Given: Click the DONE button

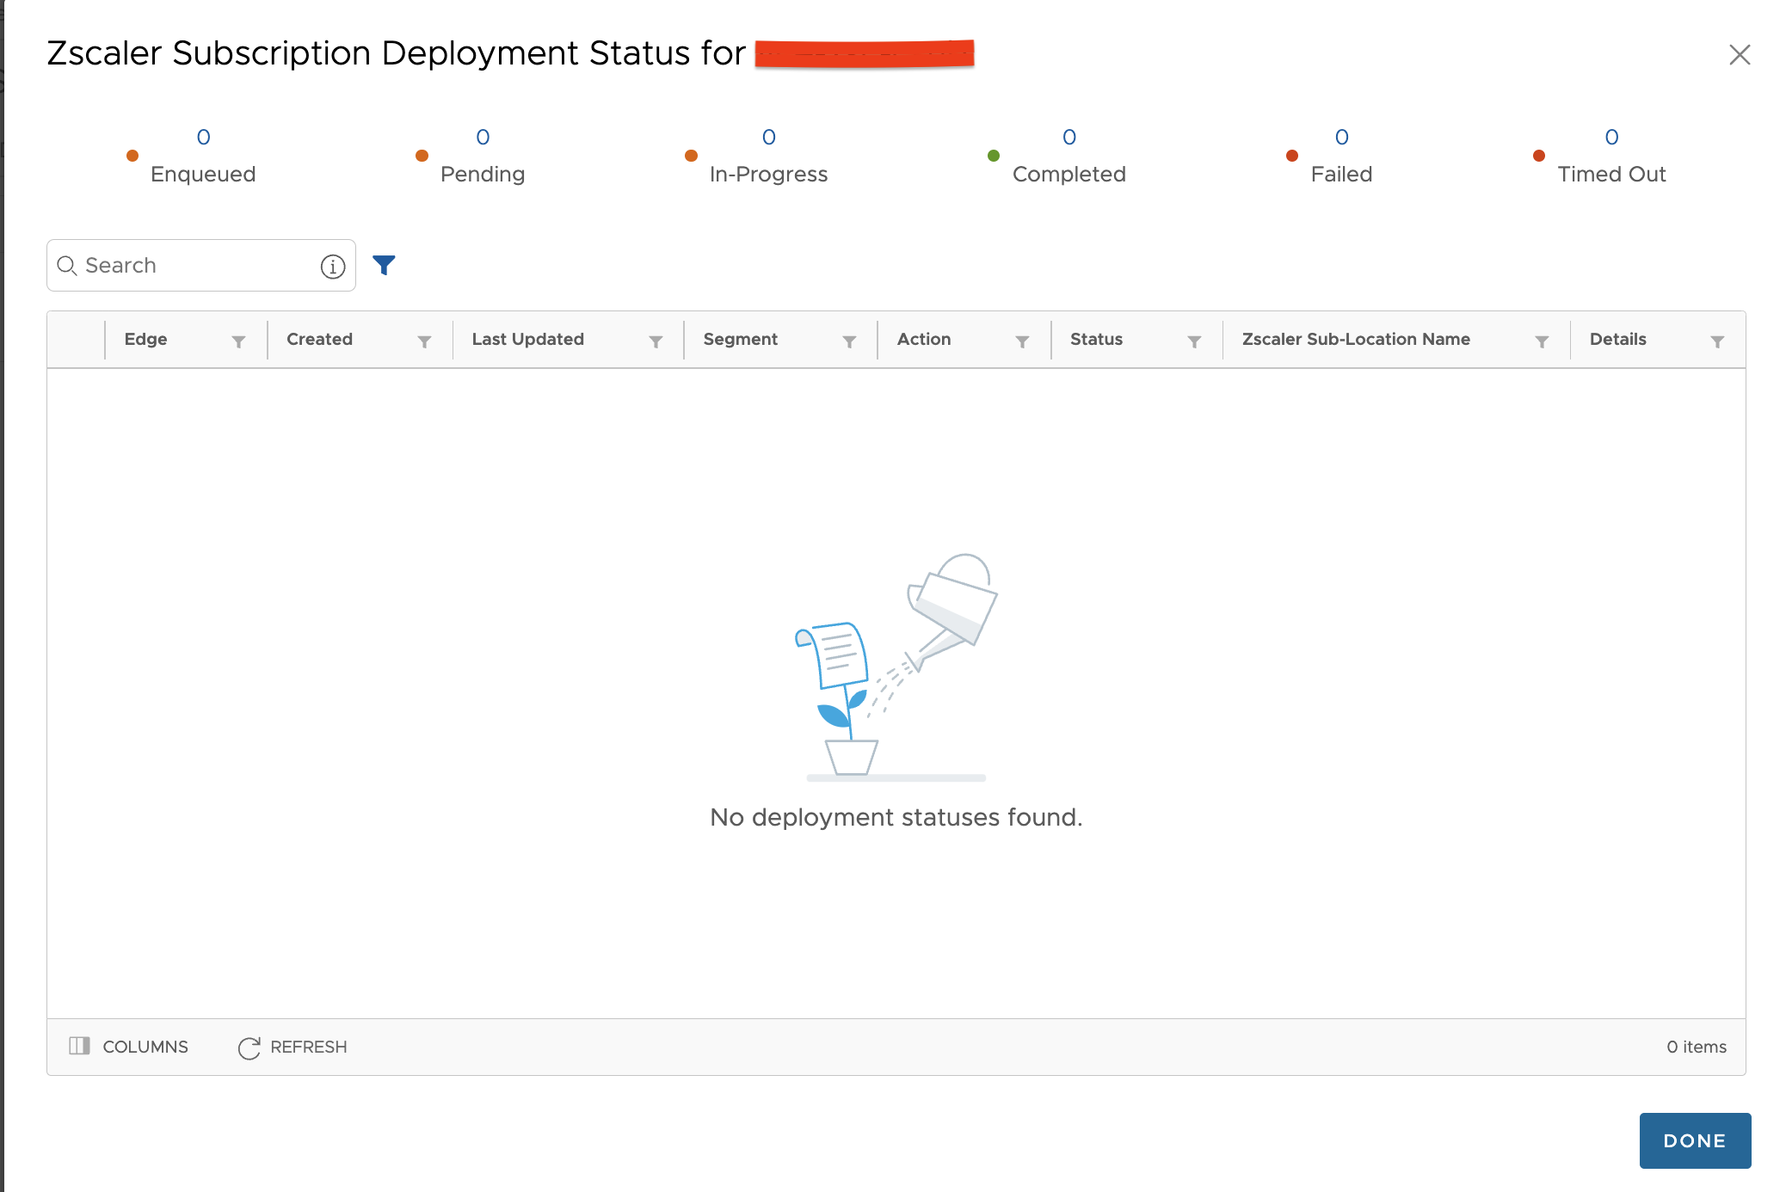Looking at the screenshot, I should pos(1694,1140).
